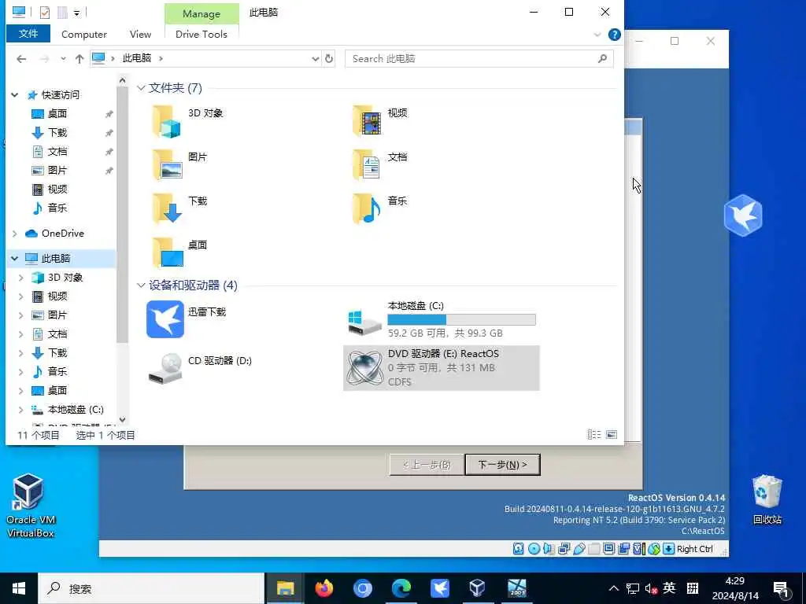The image size is (806, 604).
Task: Click the Properties quick access toolbar icon
Action: tap(45, 12)
